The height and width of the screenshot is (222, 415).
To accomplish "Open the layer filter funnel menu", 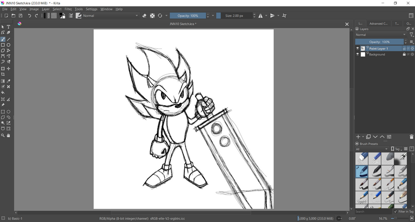I will 412,35.
